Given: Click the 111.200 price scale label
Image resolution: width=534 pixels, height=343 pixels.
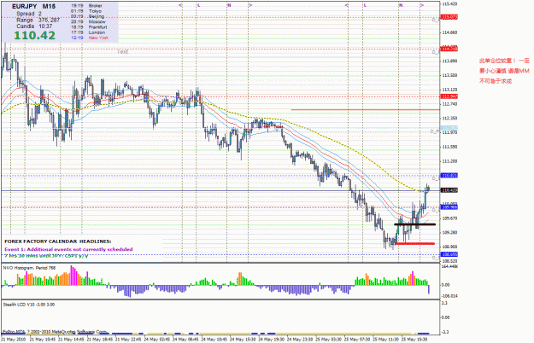Looking at the screenshot, I should [449, 161].
